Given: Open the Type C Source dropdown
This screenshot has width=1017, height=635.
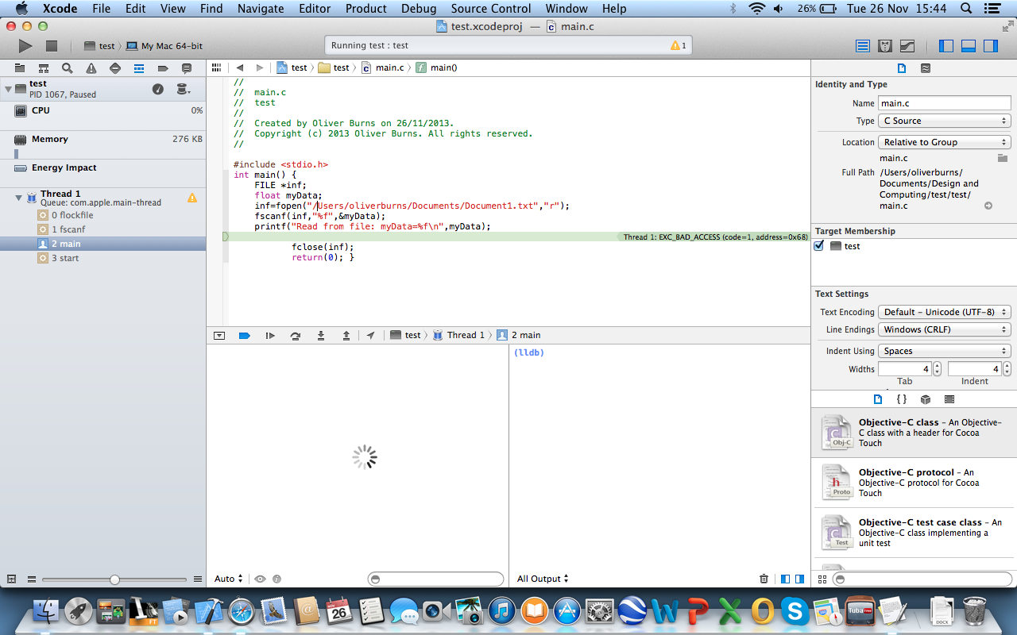Looking at the screenshot, I should pos(944,121).
